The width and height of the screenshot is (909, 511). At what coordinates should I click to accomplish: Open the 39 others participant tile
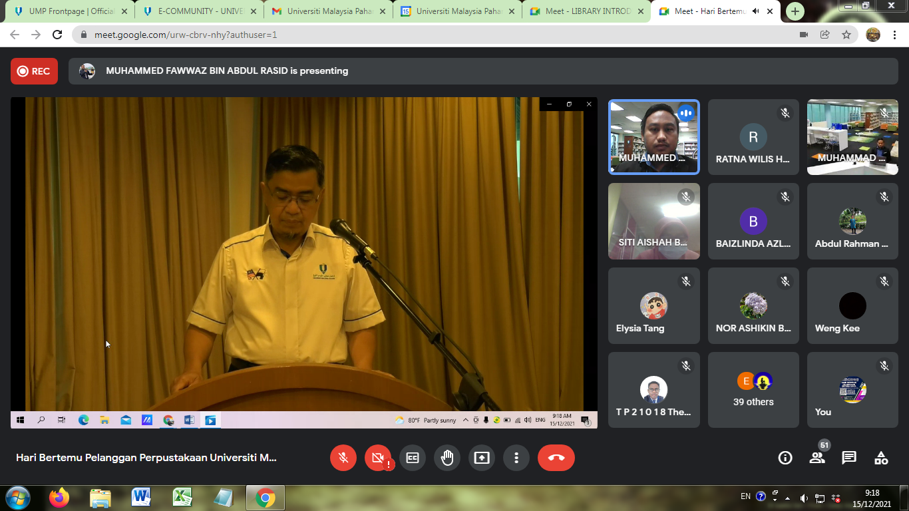(753, 390)
